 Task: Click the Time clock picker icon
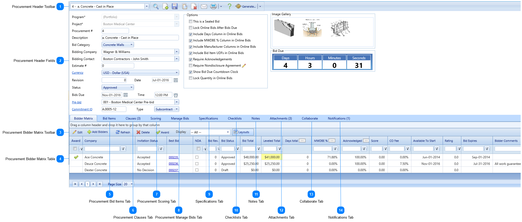point(176,95)
